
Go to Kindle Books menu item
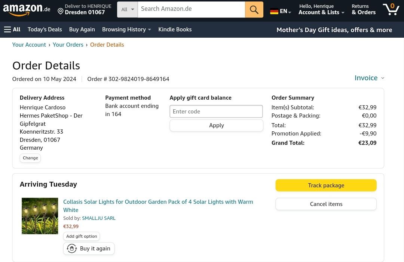click(x=175, y=29)
